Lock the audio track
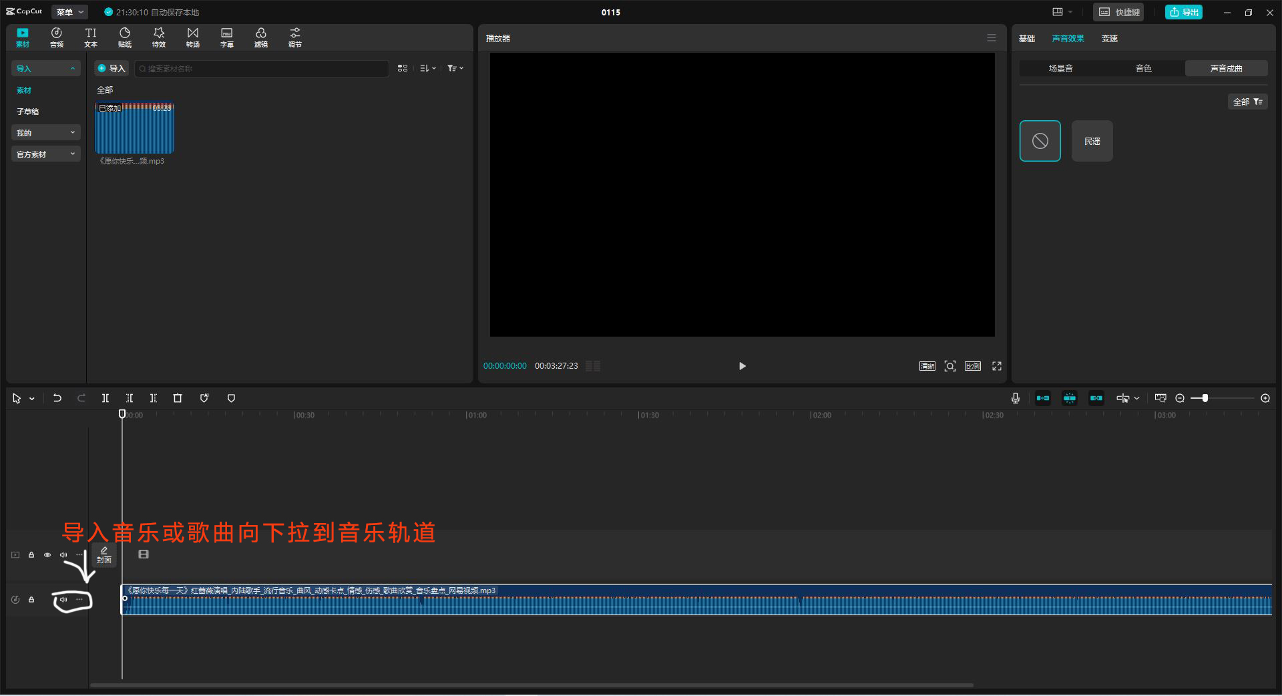The image size is (1282, 696). click(x=31, y=600)
